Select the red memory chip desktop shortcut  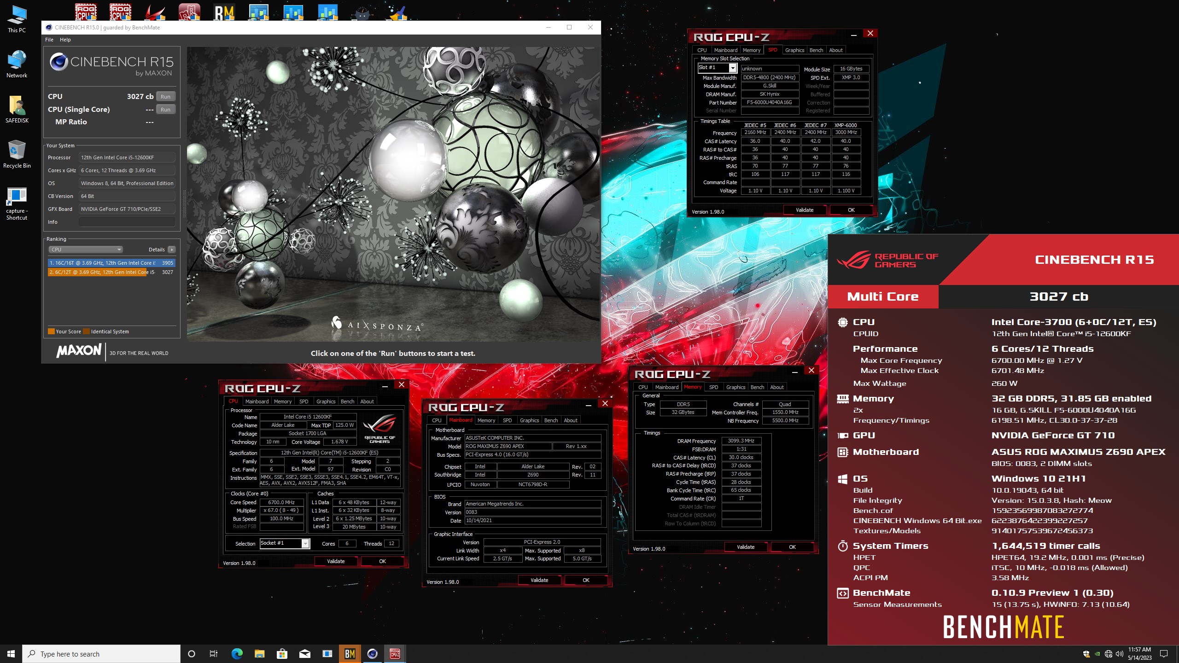[x=189, y=12]
